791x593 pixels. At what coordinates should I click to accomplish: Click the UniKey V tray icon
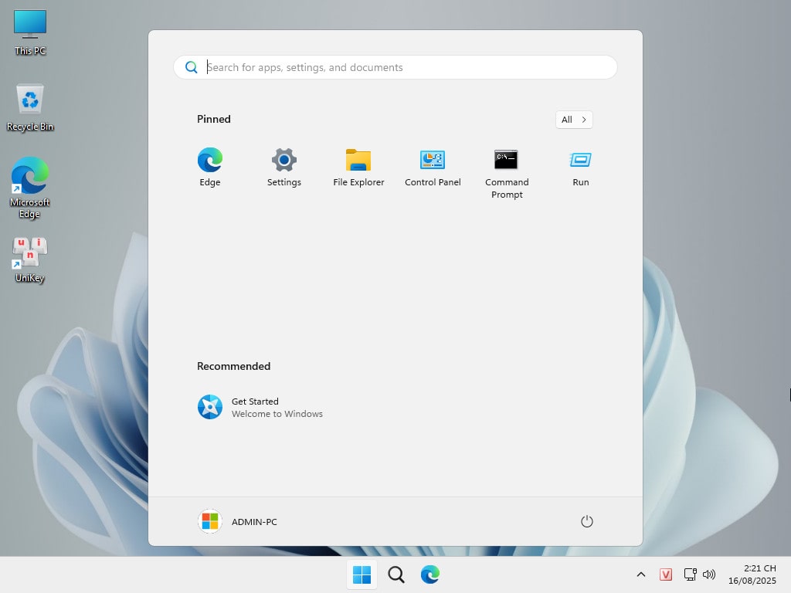tap(665, 574)
